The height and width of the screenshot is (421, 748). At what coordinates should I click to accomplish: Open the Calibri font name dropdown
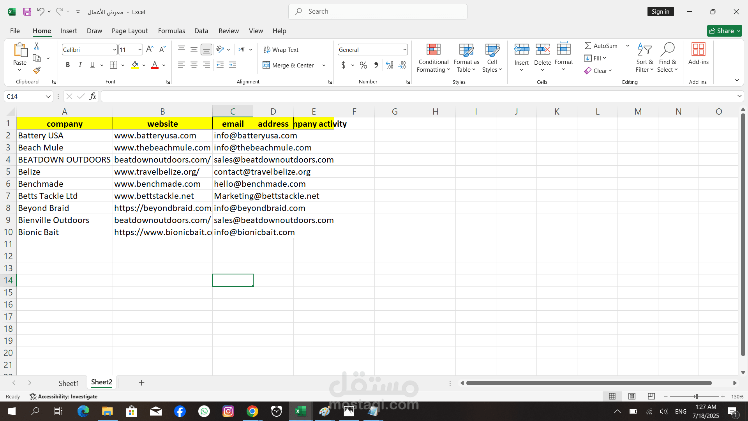point(115,50)
